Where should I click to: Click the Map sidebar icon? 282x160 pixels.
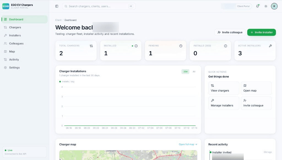(6, 51)
